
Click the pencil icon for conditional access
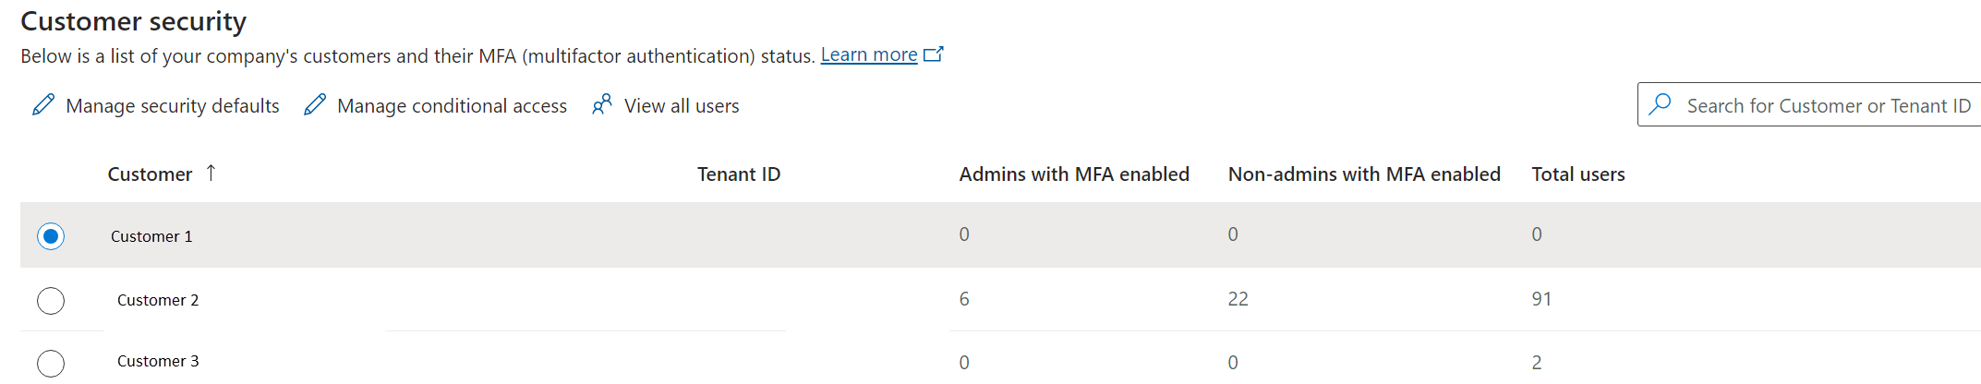tap(315, 105)
